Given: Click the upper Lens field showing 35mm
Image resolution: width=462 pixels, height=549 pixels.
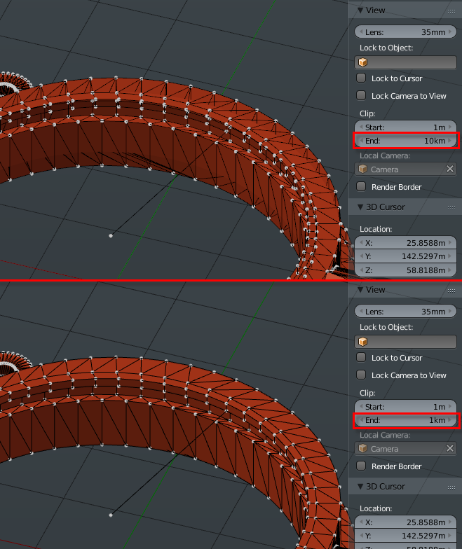Looking at the screenshot, I should pyautogui.click(x=405, y=32).
